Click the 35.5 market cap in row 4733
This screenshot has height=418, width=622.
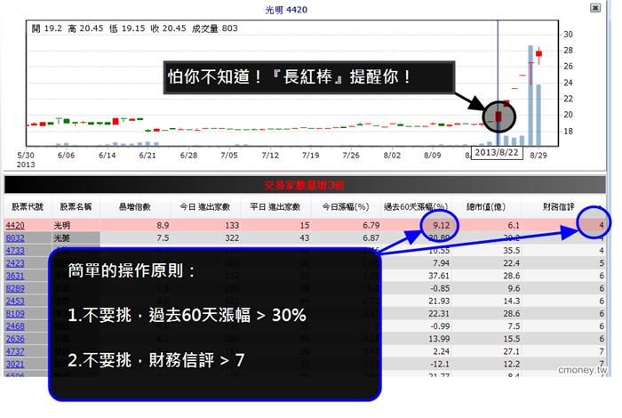512,251
